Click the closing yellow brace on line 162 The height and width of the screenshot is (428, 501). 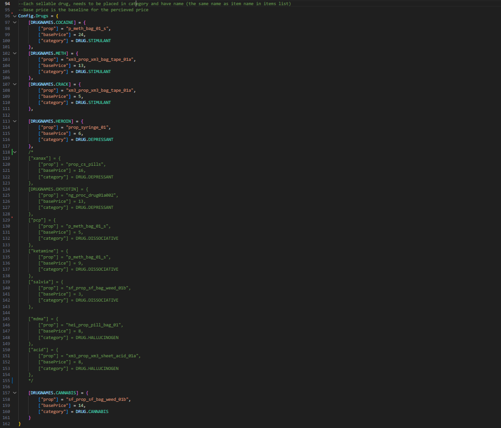click(x=20, y=424)
